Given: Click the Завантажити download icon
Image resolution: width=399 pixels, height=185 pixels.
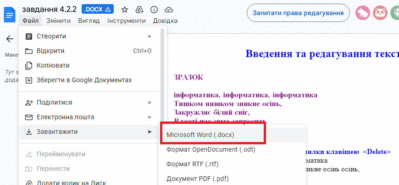Looking at the screenshot, I should tap(29, 132).
